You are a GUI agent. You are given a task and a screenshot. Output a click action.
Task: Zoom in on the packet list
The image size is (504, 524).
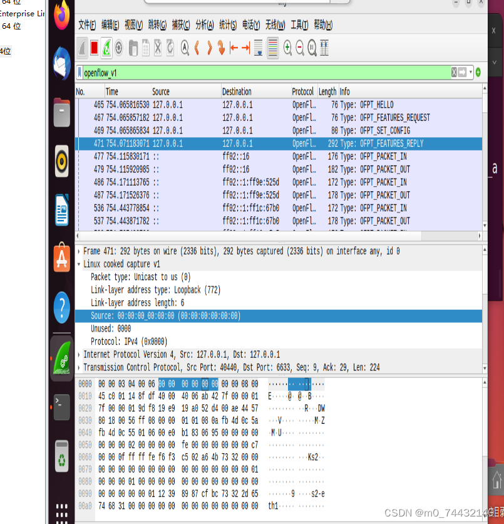pyautogui.click(x=287, y=48)
